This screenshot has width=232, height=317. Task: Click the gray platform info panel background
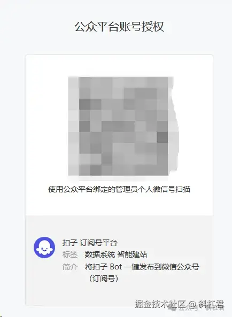(x=119, y=261)
